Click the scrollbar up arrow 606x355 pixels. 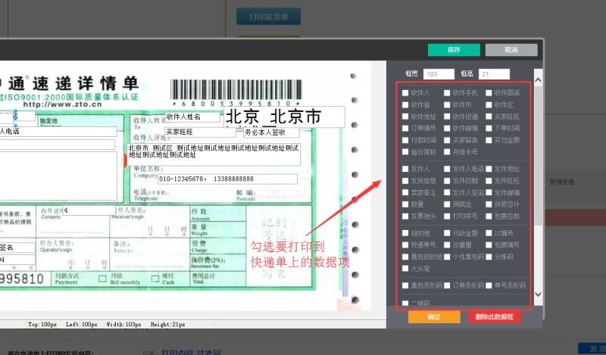coord(538,80)
